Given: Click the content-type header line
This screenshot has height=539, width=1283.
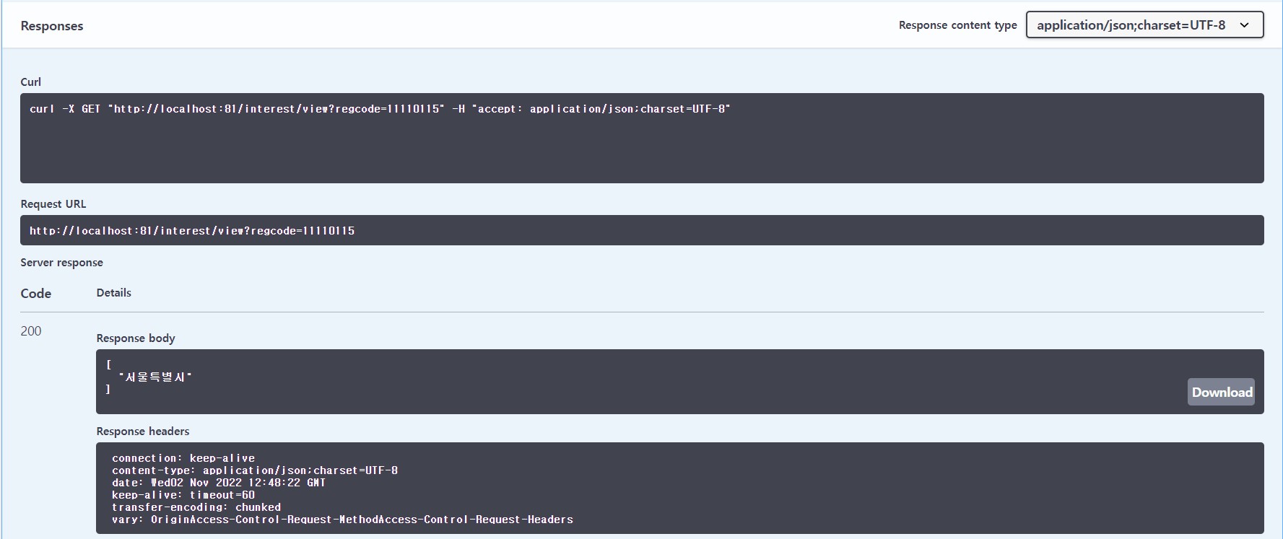Looking at the screenshot, I should click(x=255, y=470).
